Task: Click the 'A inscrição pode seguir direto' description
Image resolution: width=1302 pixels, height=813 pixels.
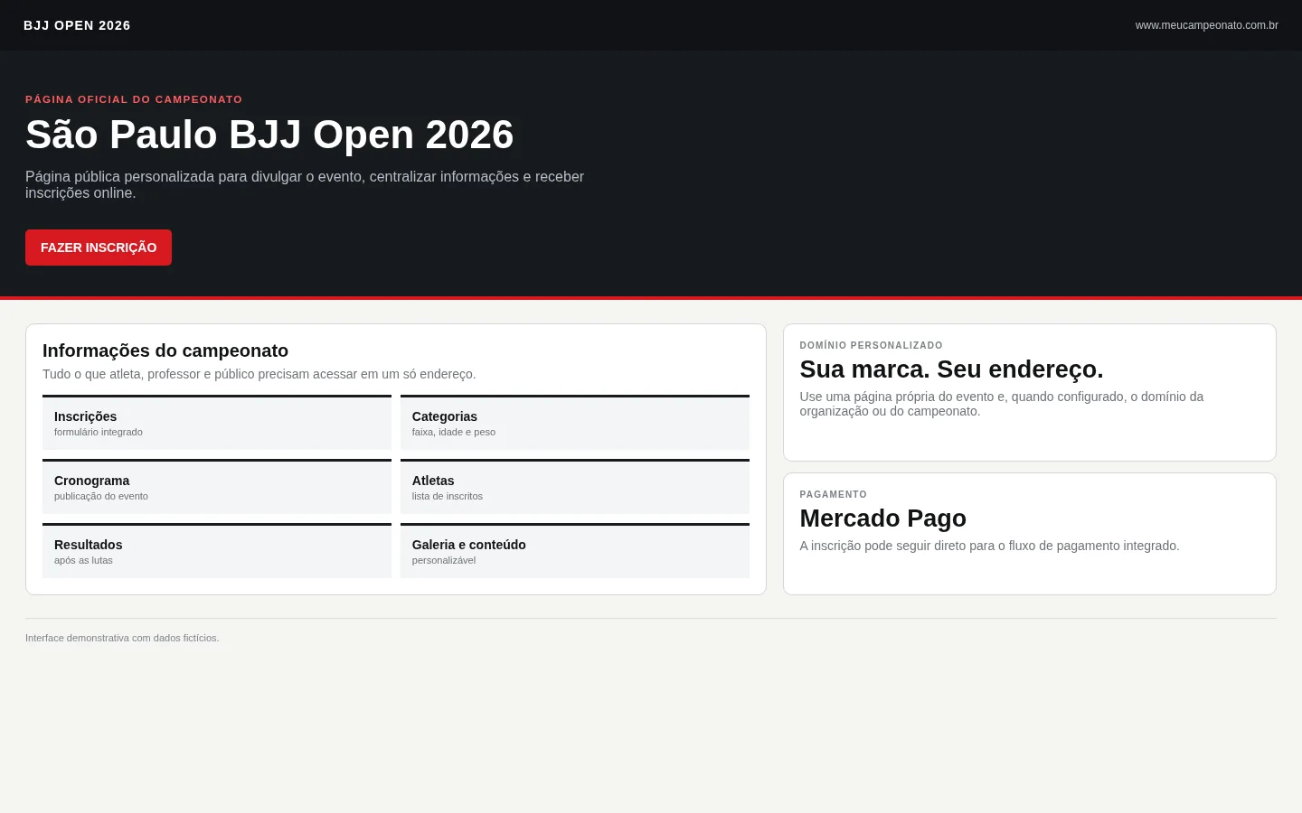Action: point(989,546)
